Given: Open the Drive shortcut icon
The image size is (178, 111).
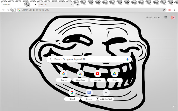Looking at the screenshot, I should [x=115, y=74].
